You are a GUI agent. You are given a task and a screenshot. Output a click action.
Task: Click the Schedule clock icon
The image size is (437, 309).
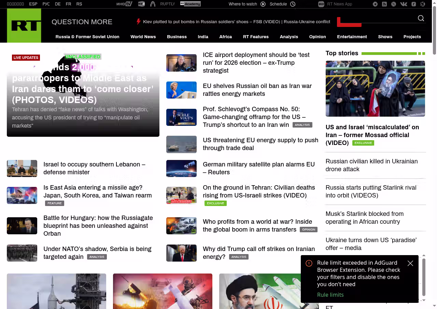tap(293, 4)
